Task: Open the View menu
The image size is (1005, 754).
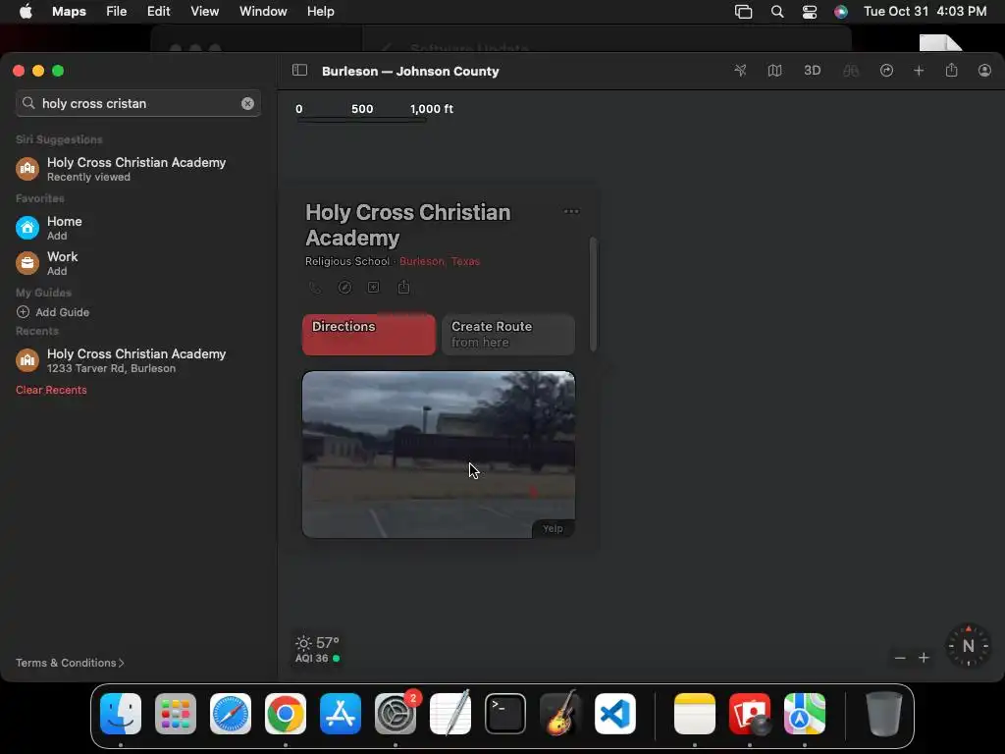Action: point(204,12)
